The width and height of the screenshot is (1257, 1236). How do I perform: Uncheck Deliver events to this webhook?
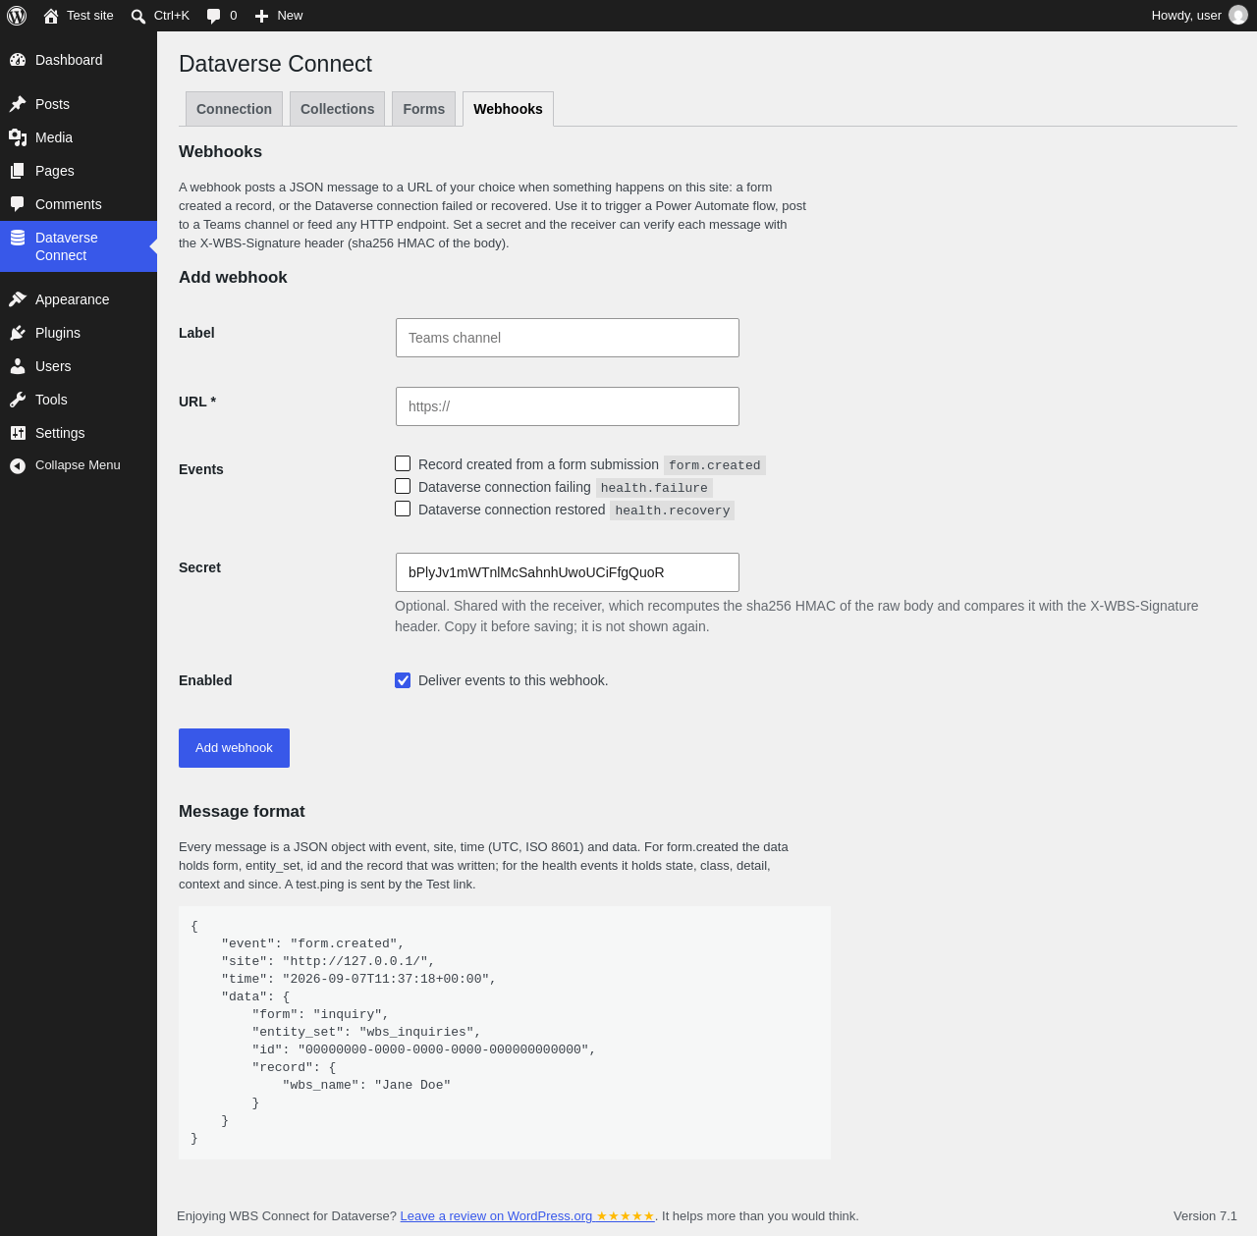[403, 680]
